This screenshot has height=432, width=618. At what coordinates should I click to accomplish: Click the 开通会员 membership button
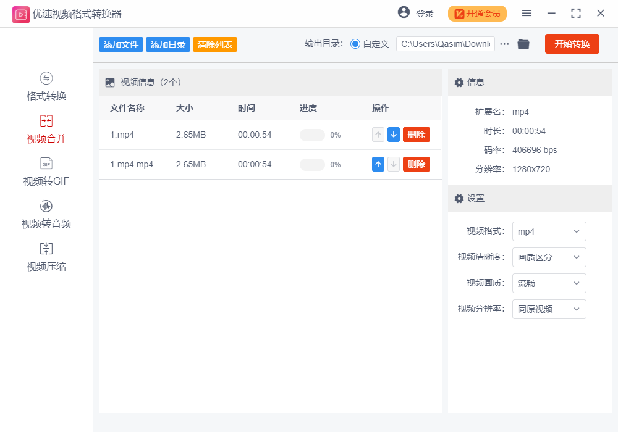click(x=477, y=13)
